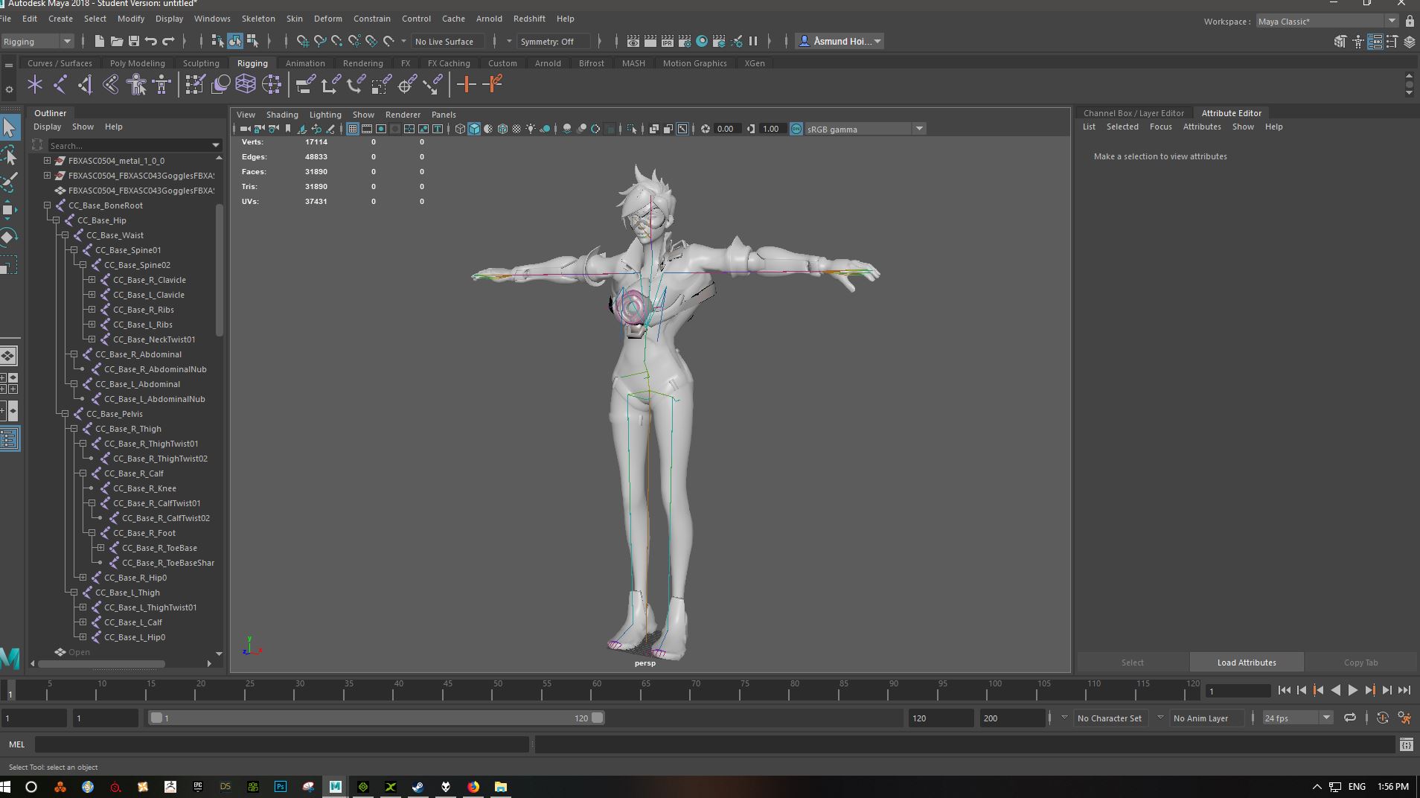Click the Open Scene folder icon
This screenshot has height=798, width=1420.
(117, 41)
